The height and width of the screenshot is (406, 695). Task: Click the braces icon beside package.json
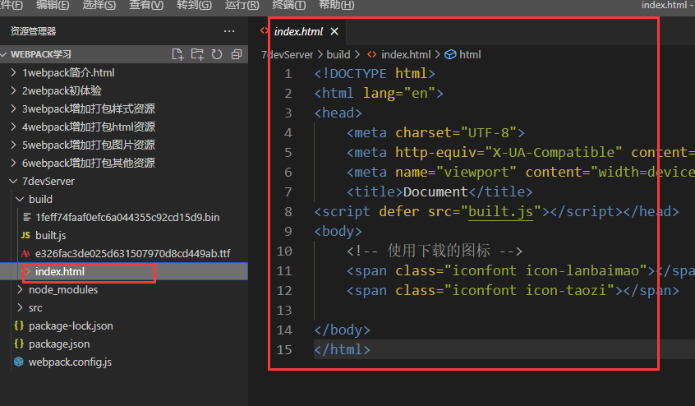[x=19, y=344]
